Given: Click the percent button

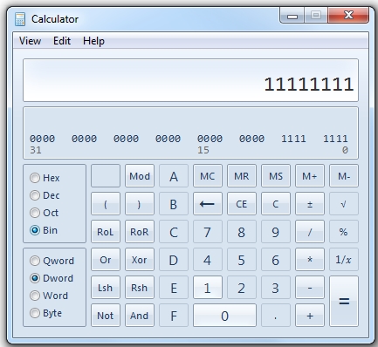Looking at the screenshot, I should (x=344, y=232).
